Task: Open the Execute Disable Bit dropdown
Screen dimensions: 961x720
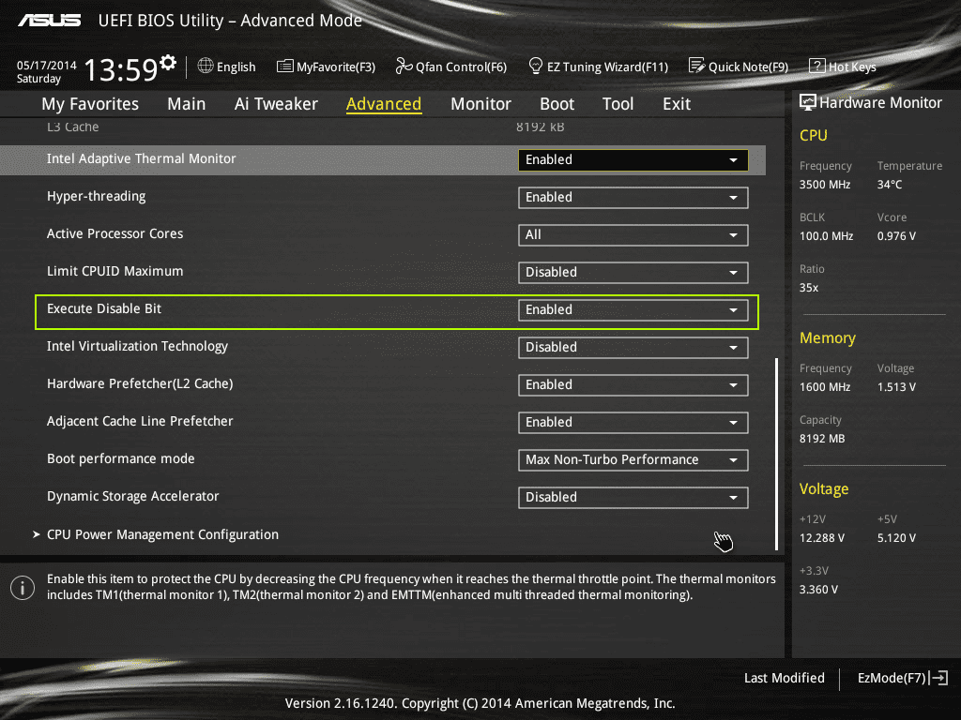Action: 633,309
